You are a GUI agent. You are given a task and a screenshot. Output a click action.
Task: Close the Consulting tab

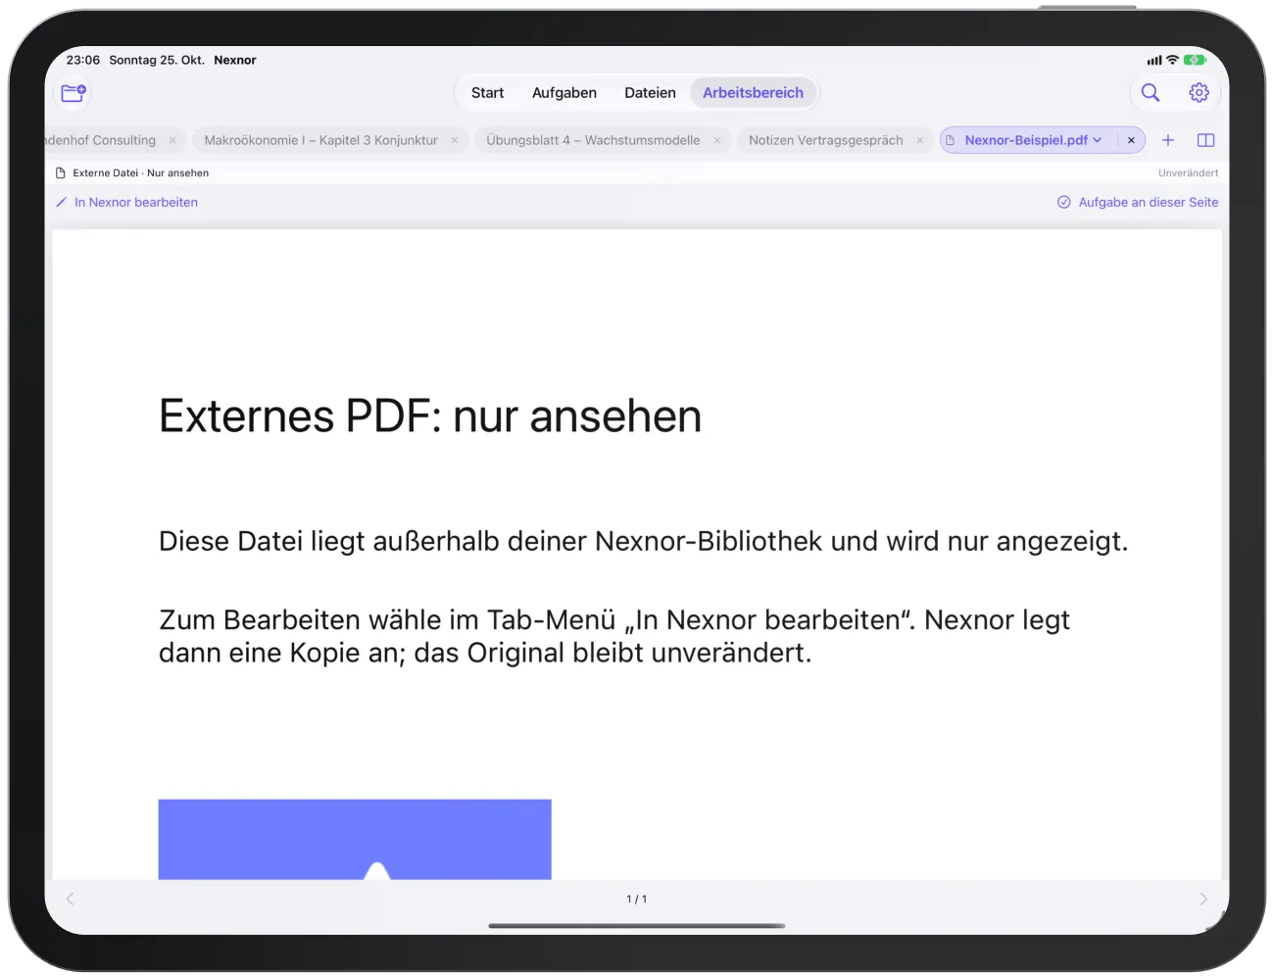point(172,140)
